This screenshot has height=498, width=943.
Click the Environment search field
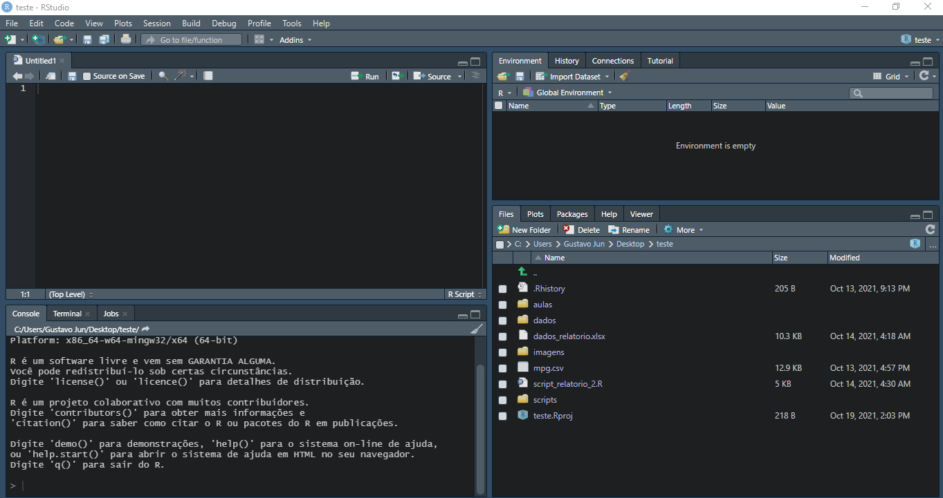pos(891,93)
